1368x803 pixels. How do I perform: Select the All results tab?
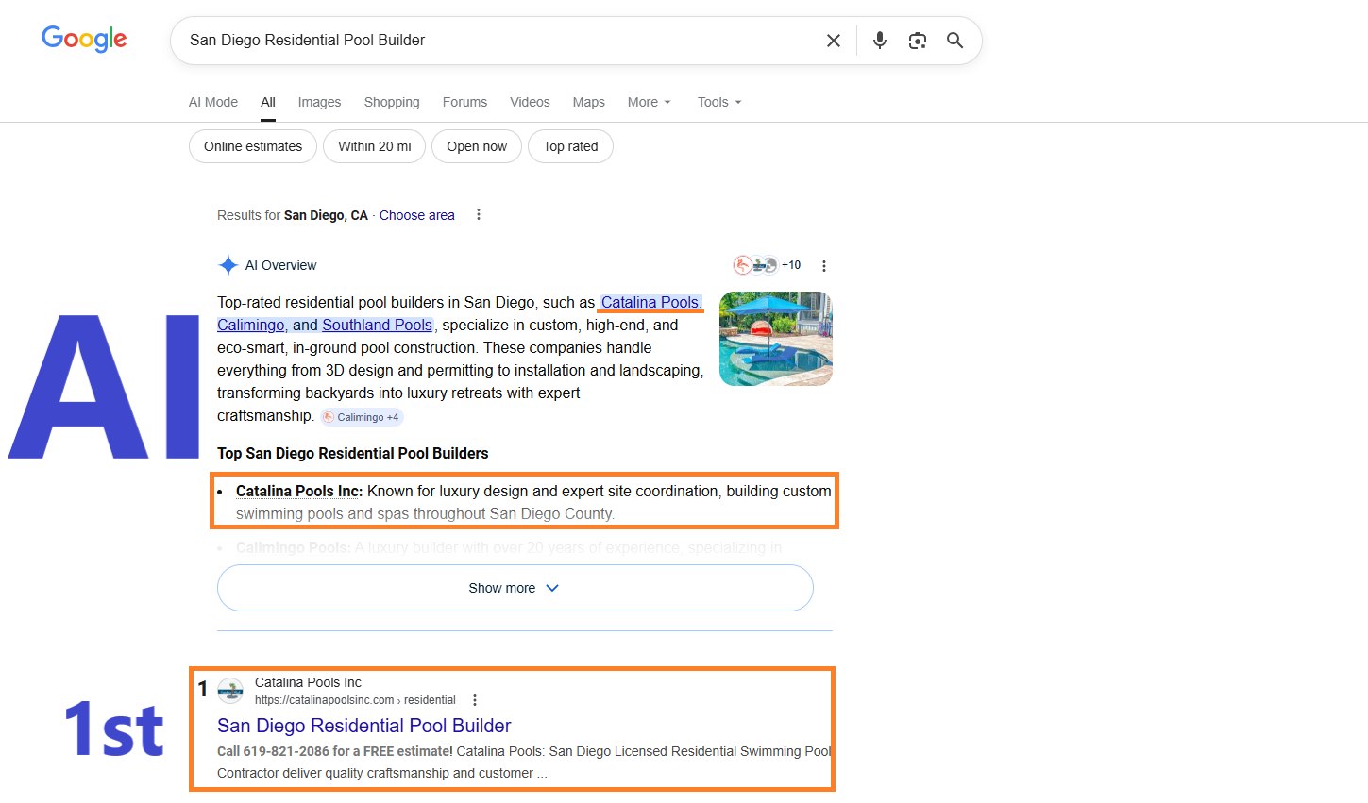coord(268,102)
